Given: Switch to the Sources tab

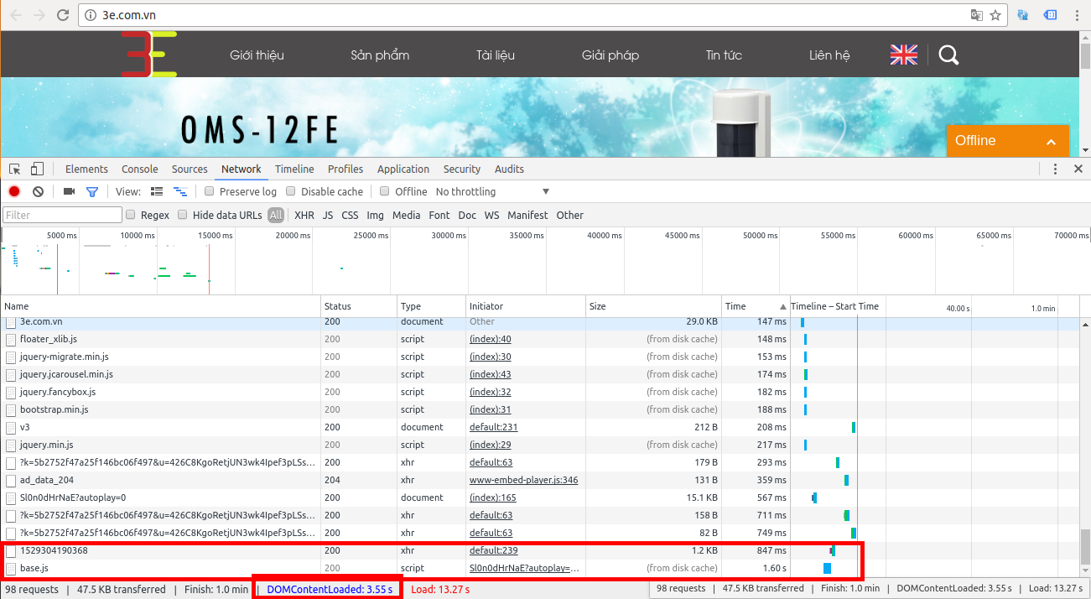Looking at the screenshot, I should 190,169.
